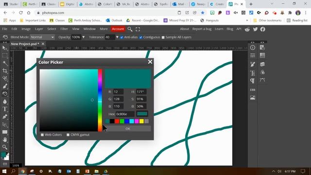Open the bookmarks overflow chevron
311x175 pixels.
tap(247, 20)
